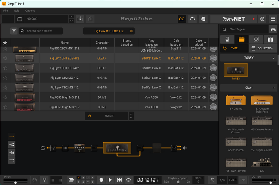This screenshot has width=279, height=185.
Task: Open the Options menu
Action: click(x=30, y=11)
